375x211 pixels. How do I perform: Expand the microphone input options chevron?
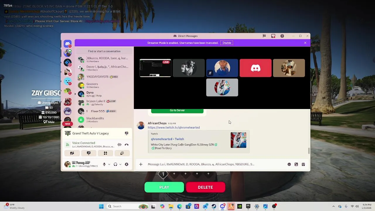click(x=109, y=164)
